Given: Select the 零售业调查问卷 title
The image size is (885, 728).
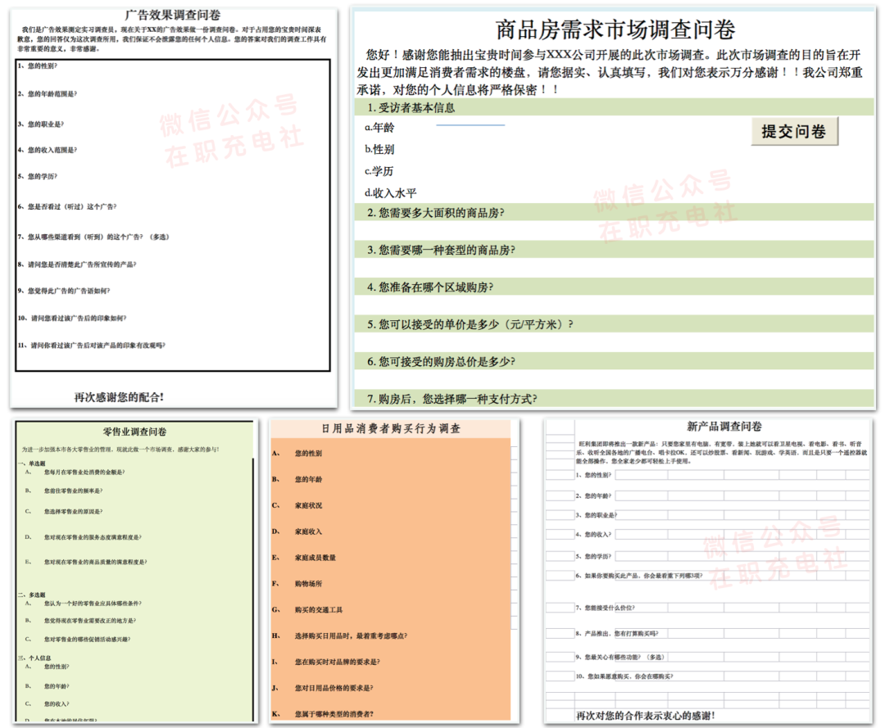Looking at the screenshot, I should 135,432.
